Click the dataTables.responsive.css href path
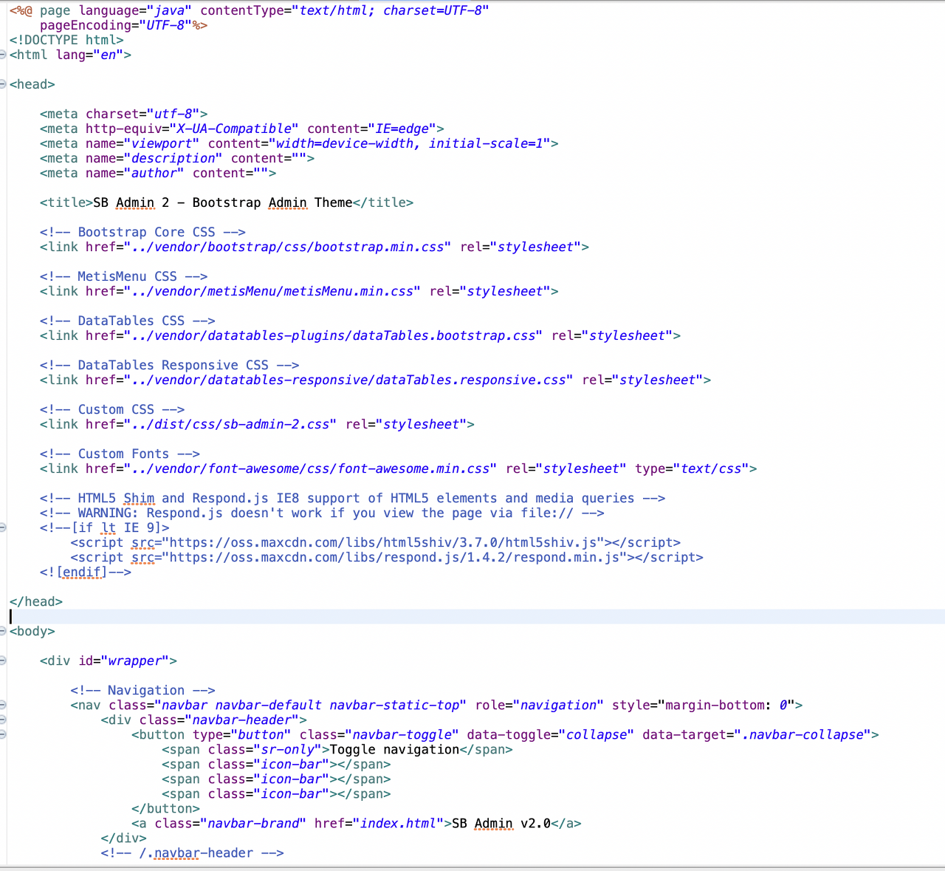 [x=348, y=380]
